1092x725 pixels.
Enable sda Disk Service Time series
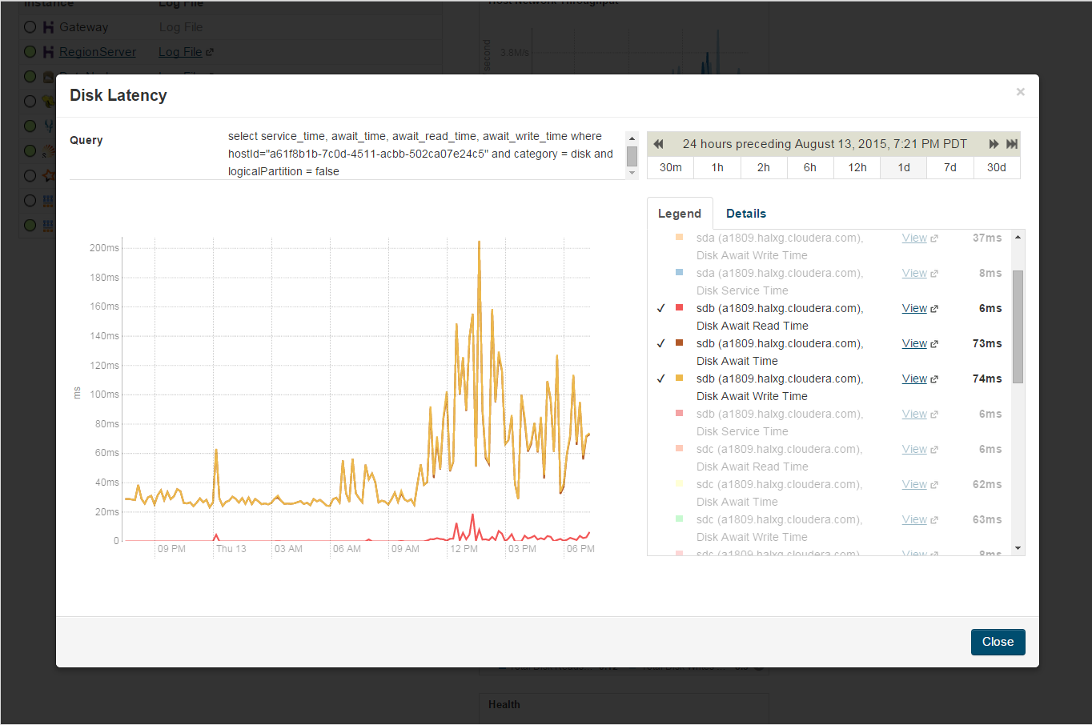pos(779,282)
